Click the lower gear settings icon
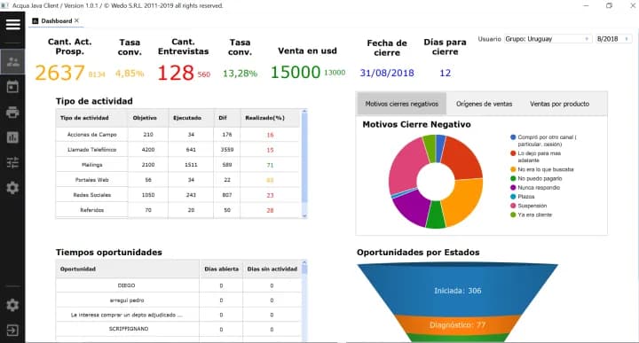This screenshot has height=343, width=639. click(x=12, y=305)
